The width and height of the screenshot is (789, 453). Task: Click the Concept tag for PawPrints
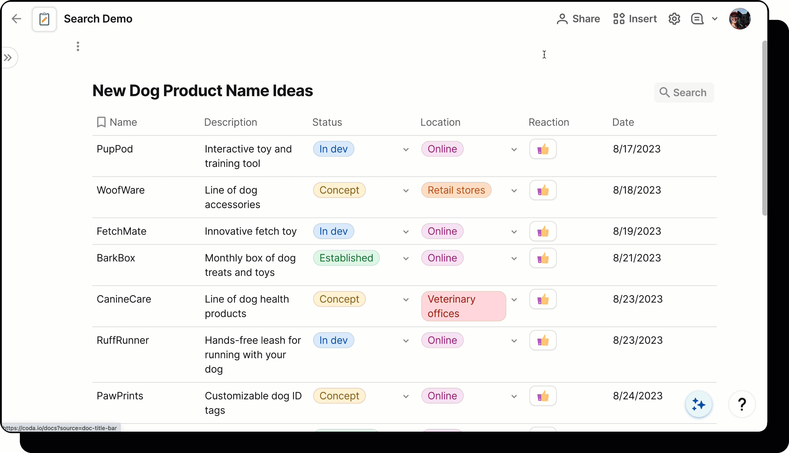click(339, 396)
